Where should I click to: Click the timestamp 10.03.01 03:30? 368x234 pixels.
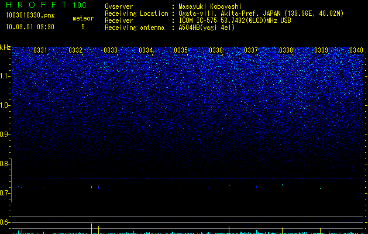(30, 27)
